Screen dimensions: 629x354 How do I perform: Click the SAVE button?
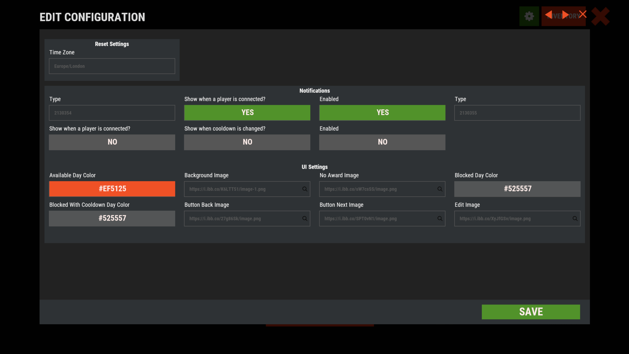530,312
